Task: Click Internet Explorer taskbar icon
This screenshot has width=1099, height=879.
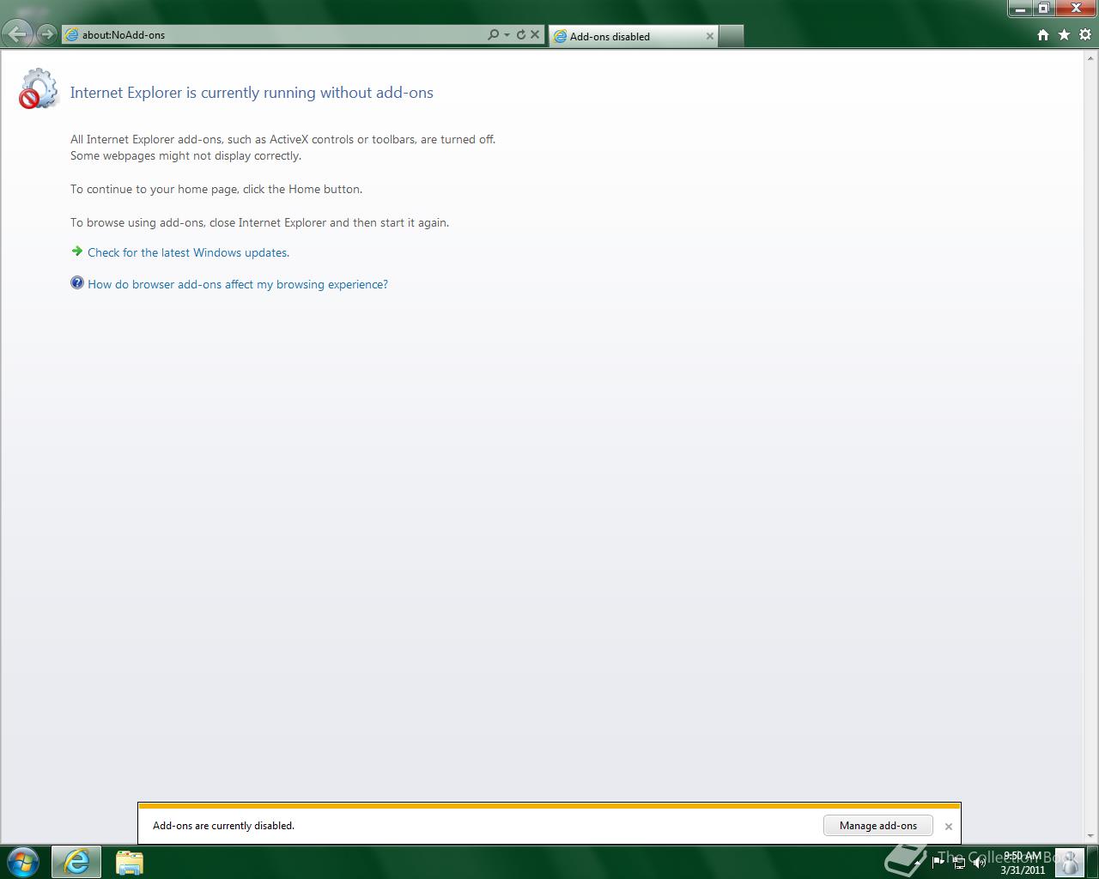Action: click(x=76, y=862)
